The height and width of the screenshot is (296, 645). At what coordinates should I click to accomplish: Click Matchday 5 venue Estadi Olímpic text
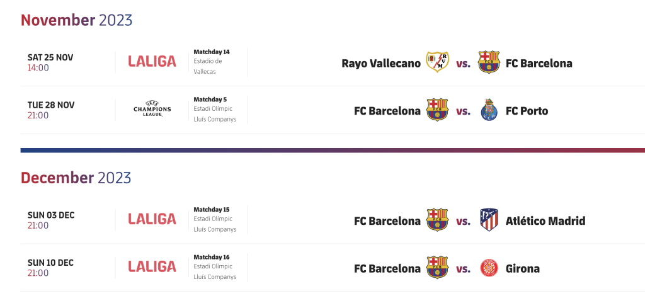[213, 109]
